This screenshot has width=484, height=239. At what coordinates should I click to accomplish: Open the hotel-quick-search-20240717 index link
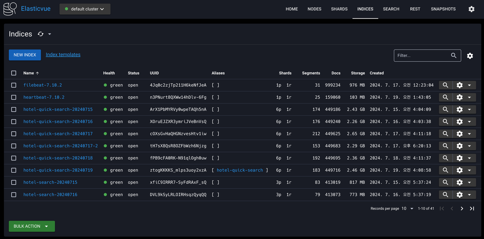(58, 134)
